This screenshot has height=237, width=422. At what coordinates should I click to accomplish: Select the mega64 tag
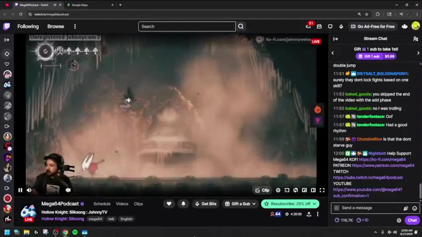click(95, 219)
